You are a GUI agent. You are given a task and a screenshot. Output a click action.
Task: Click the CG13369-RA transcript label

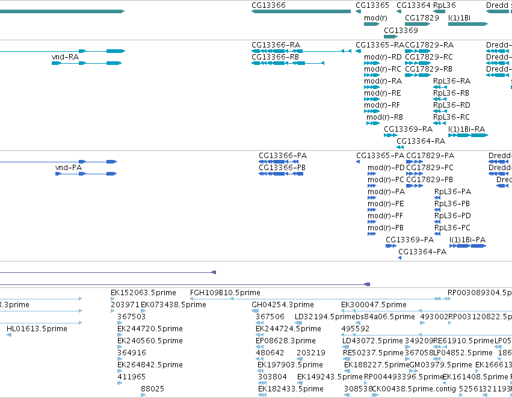point(408,129)
